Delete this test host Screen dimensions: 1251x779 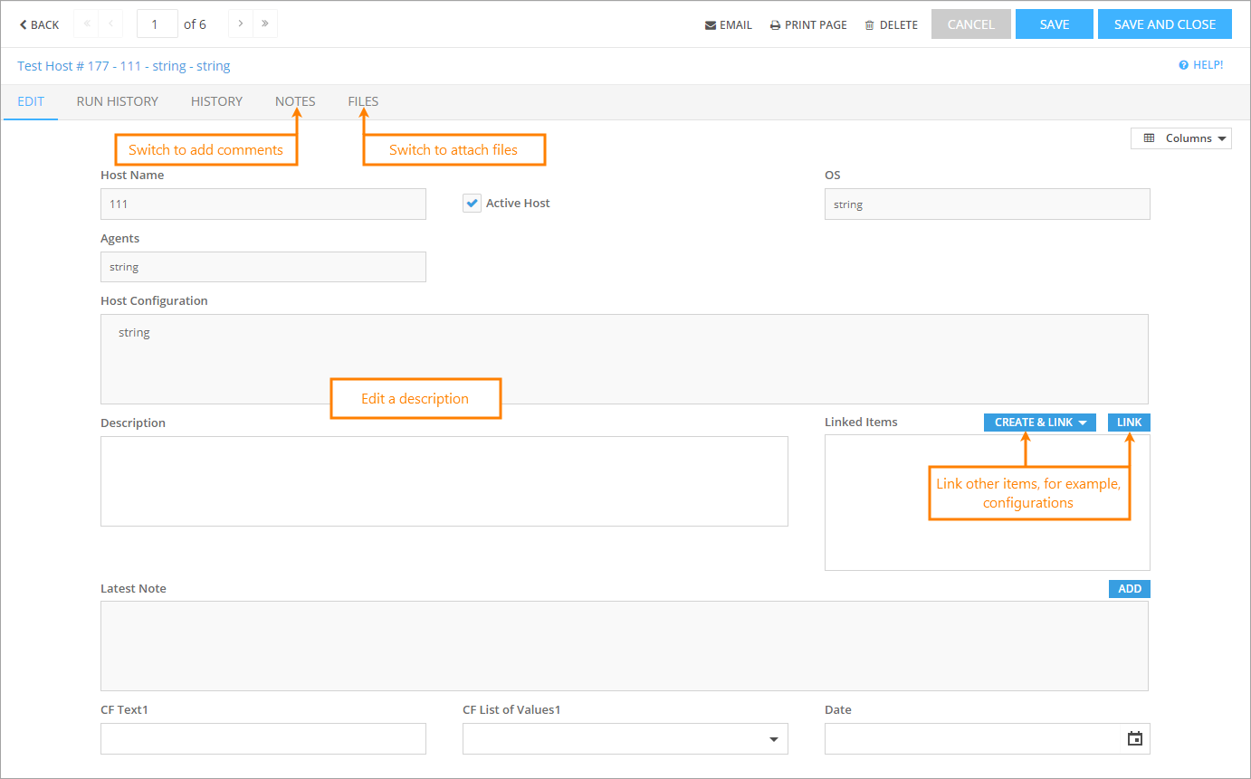tap(891, 24)
